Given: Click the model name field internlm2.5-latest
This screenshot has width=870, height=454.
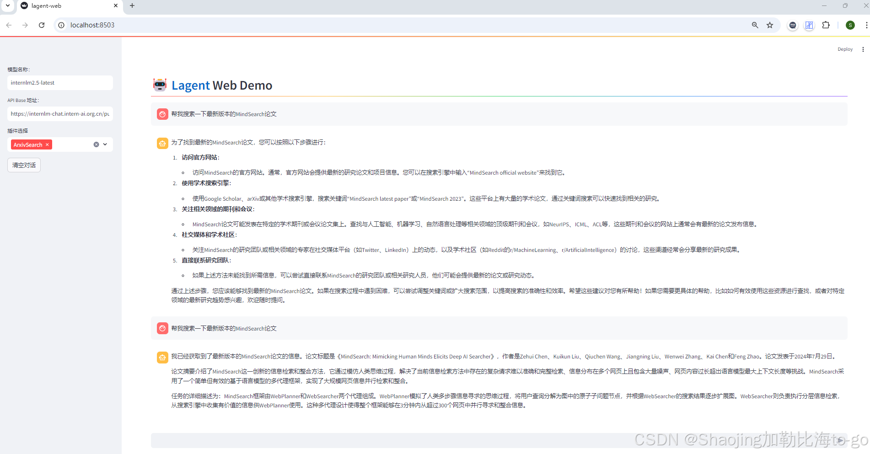Looking at the screenshot, I should pos(60,83).
